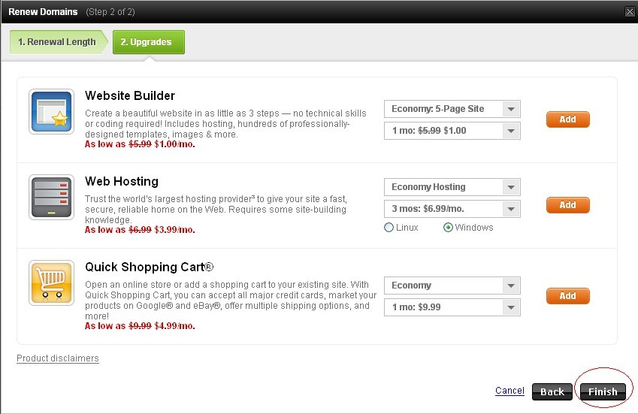Open the Product disclaimers link

58,358
